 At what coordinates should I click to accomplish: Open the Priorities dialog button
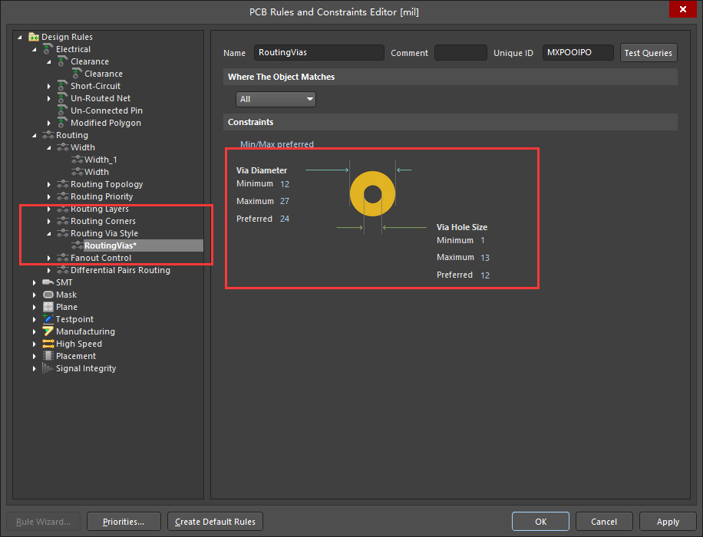tap(124, 522)
